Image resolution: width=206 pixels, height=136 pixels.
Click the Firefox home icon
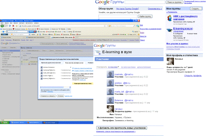coord(17,26)
